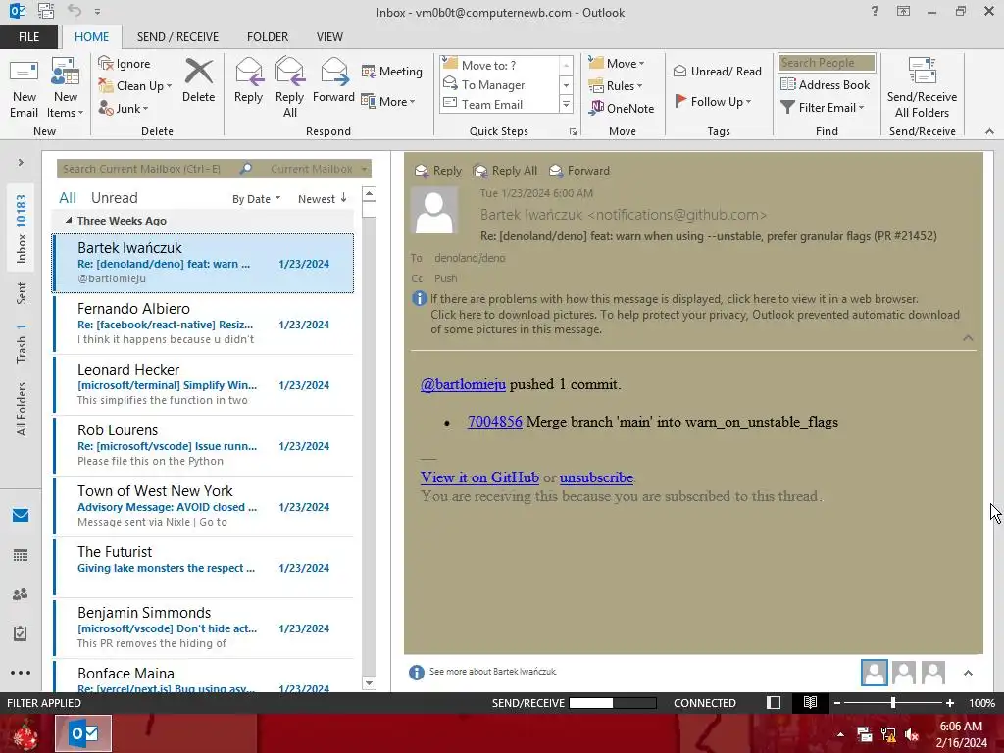Collapse the ribbon
The width and height of the screenshot is (1004, 753).
point(989,131)
